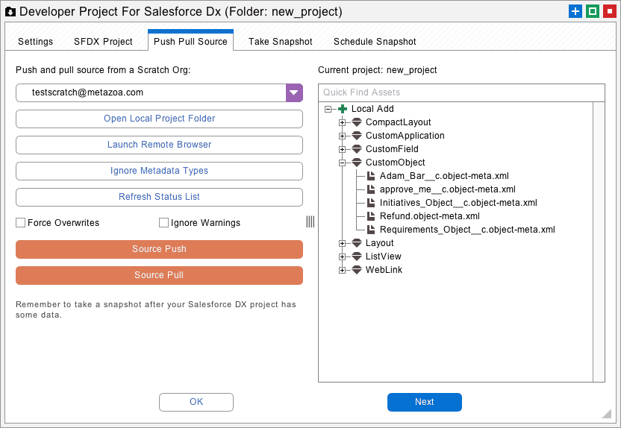Toggle the Ignore Warnings checkbox
This screenshot has width=621, height=428.
(x=164, y=223)
